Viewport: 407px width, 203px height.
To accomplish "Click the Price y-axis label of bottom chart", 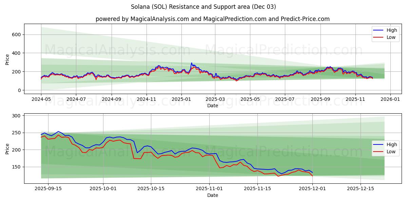I will click(7, 148).
